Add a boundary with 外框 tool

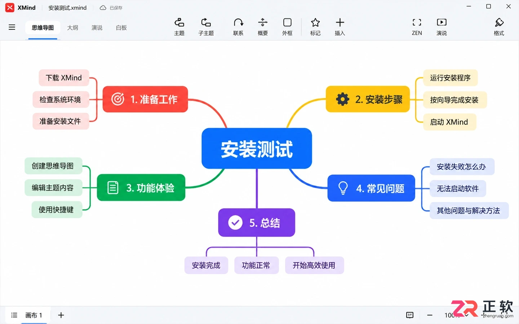click(x=287, y=27)
